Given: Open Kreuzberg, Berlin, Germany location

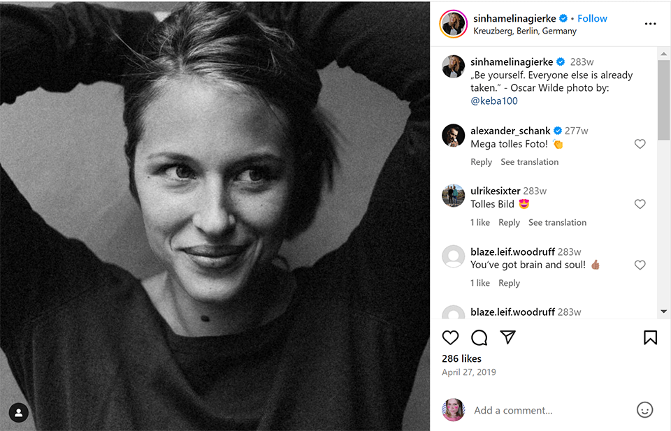Looking at the screenshot, I should point(525,31).
